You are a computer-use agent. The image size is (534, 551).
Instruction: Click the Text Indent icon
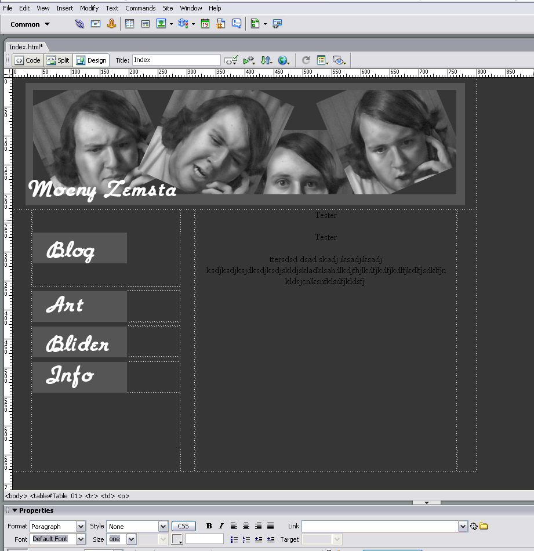[x=271, y=539]
